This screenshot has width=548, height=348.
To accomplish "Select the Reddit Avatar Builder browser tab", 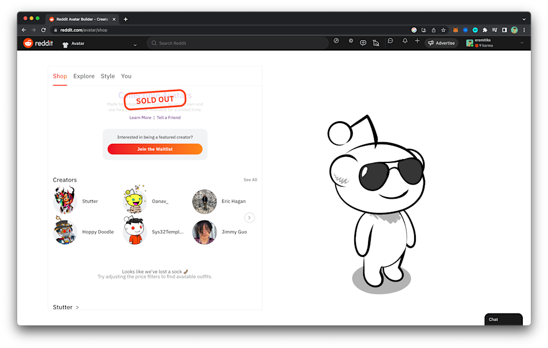I will click(x=82, y=19).
